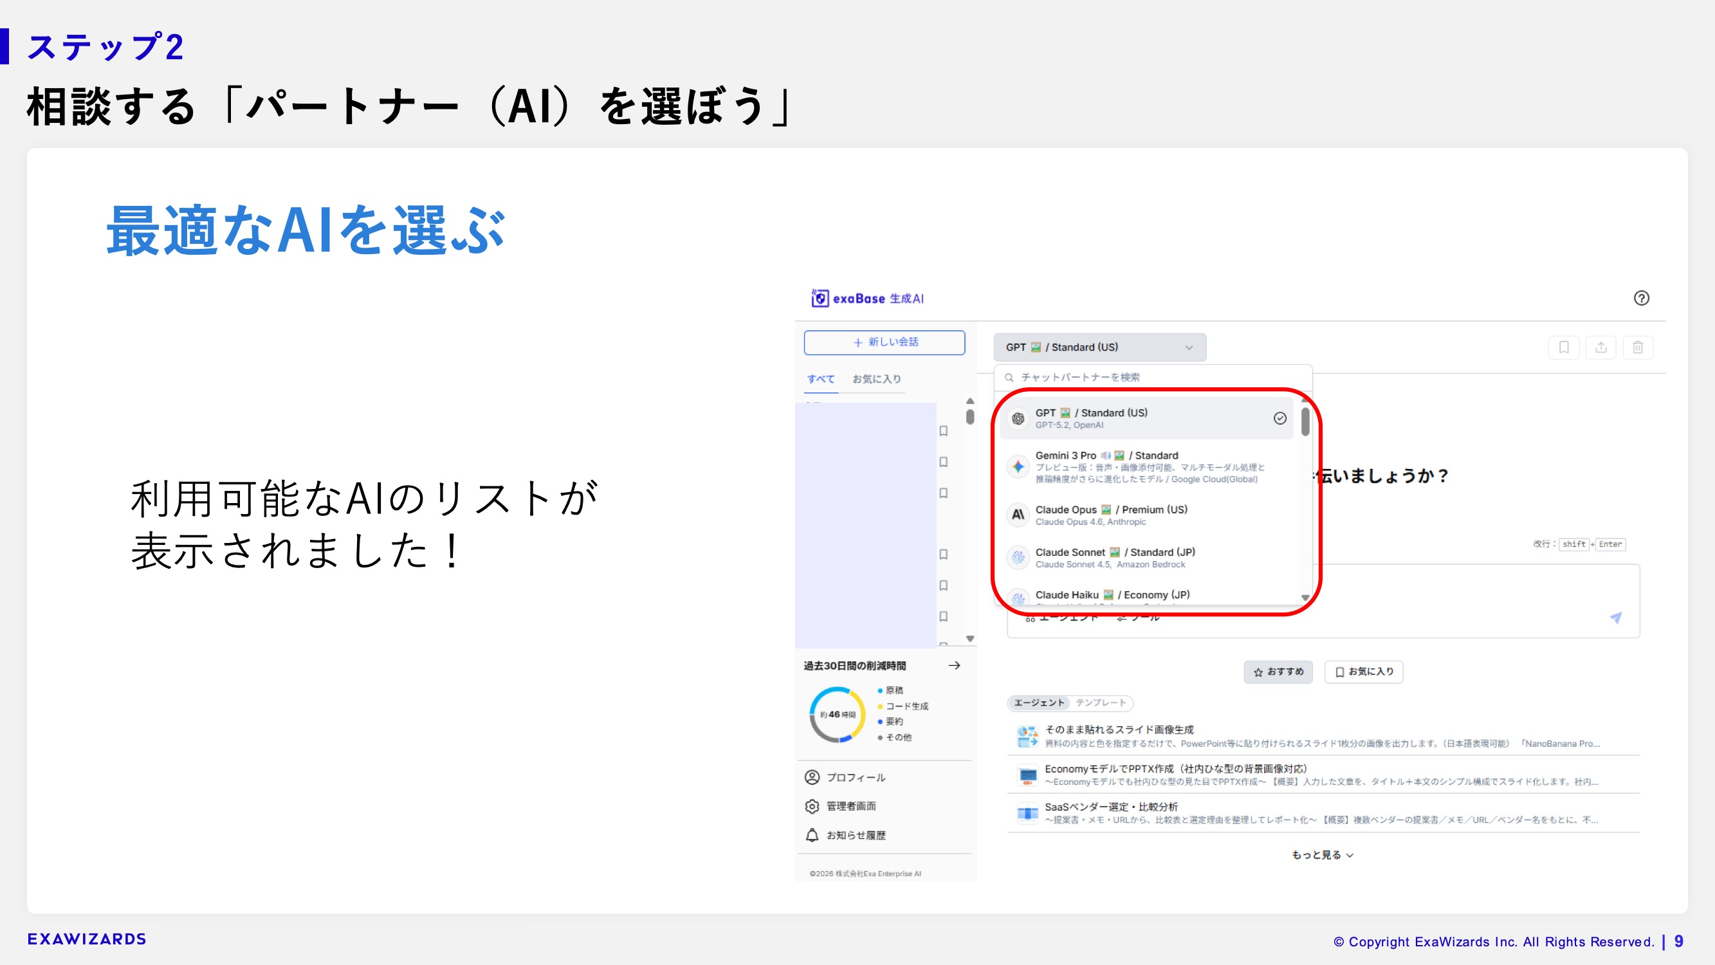The height and width of the screenshot is (965, 1715).
Task: Expand もっと見る to show more agents
Action: 1323,855
